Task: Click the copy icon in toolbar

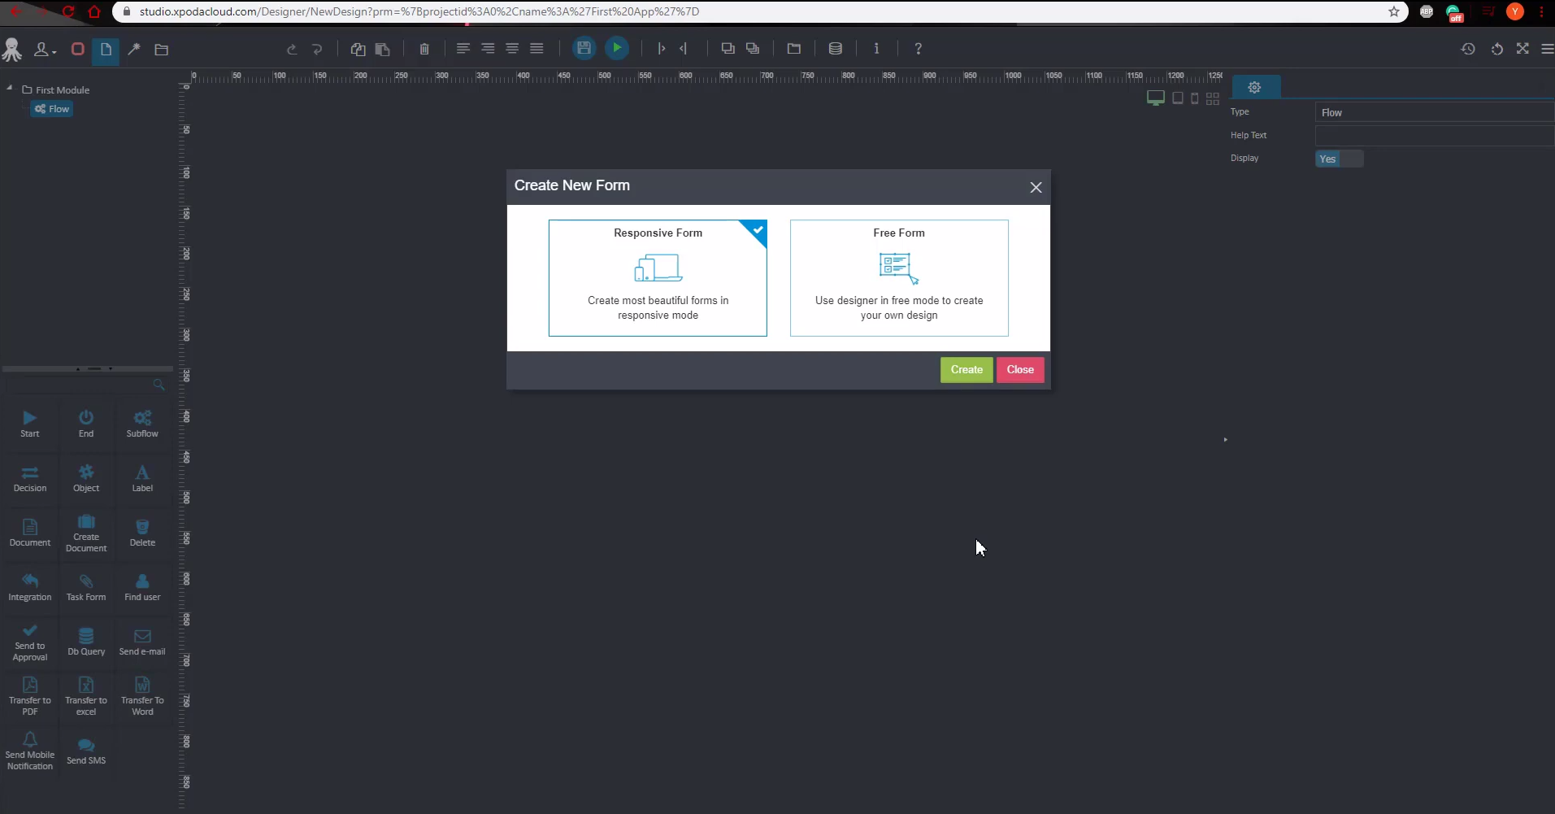Action: point(358,50)
